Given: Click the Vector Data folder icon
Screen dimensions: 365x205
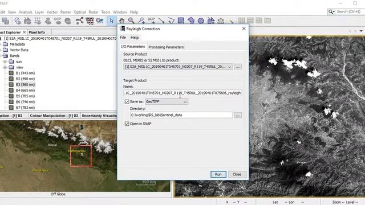Looking at the screenshot, I should (x=5, y=50).
